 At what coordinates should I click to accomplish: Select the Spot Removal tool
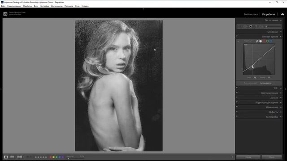coord(245,26)
